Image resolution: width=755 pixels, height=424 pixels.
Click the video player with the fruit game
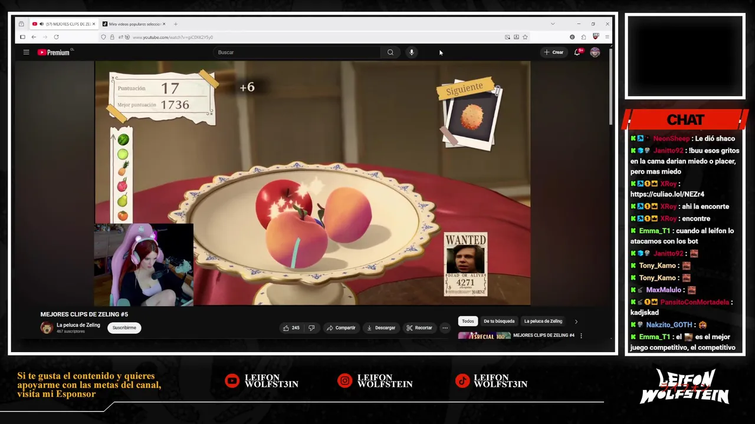313,183
